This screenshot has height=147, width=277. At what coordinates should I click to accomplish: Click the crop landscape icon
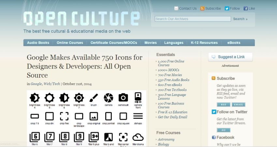click(x=79, y=116)
